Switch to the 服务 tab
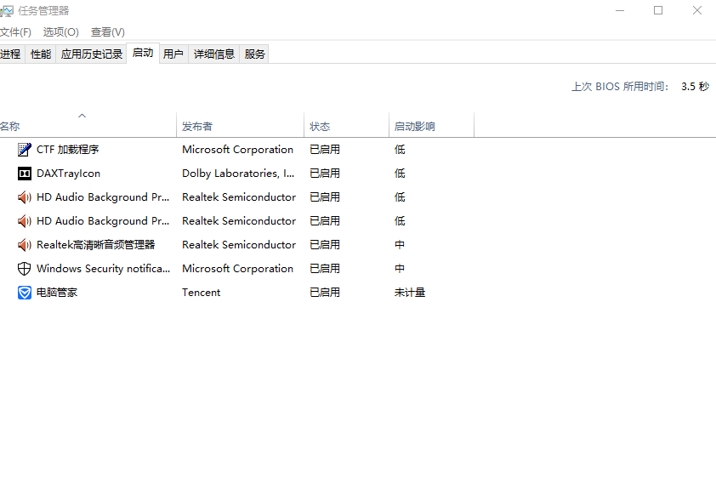Viewport: 716px width, 490px height. [254, 54]
